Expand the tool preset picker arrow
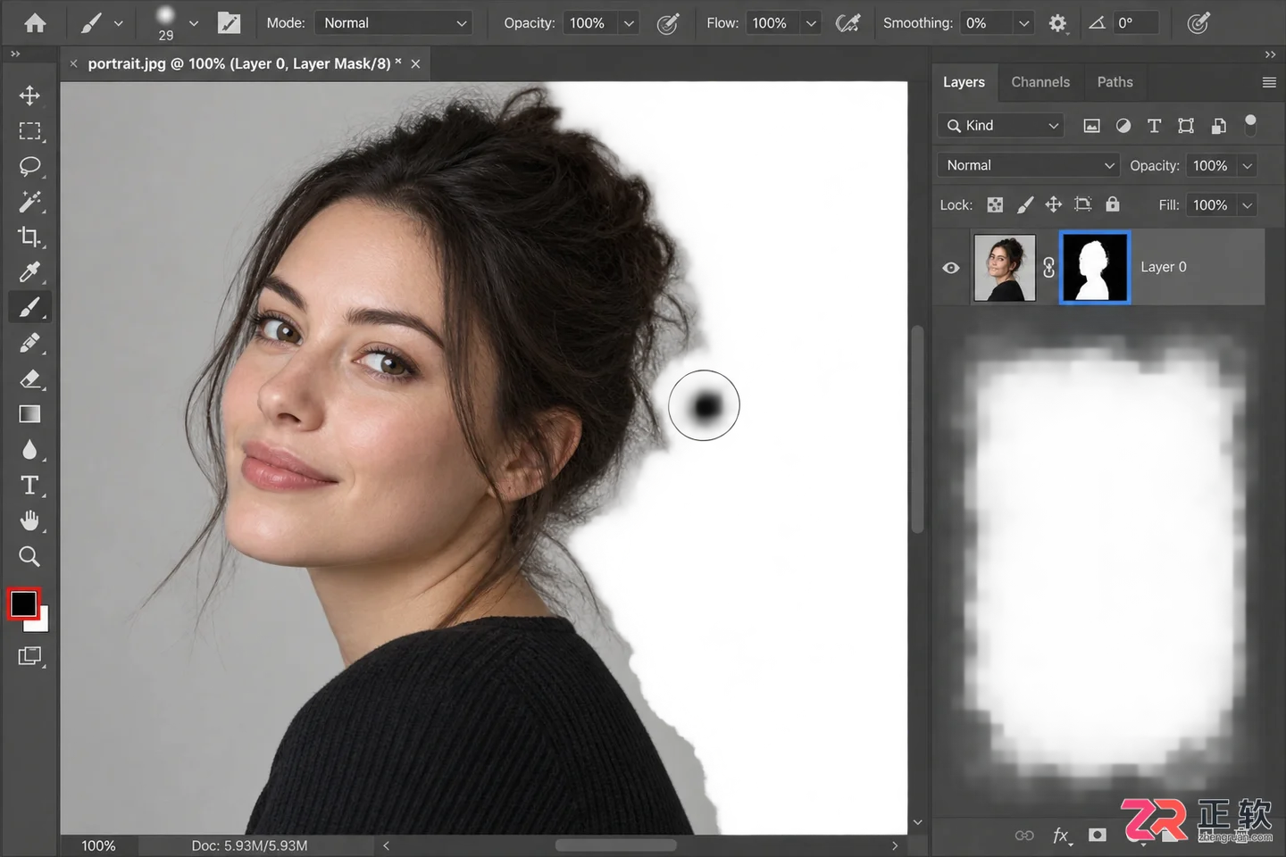Screen dimensions: 1286x857 (x=118, y=23)
